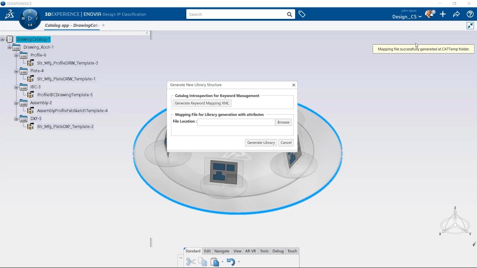Open Design_CS credentials dropdown
This screenshot has height=268, width=477.
pyautogui.click(x=407, y=17)
